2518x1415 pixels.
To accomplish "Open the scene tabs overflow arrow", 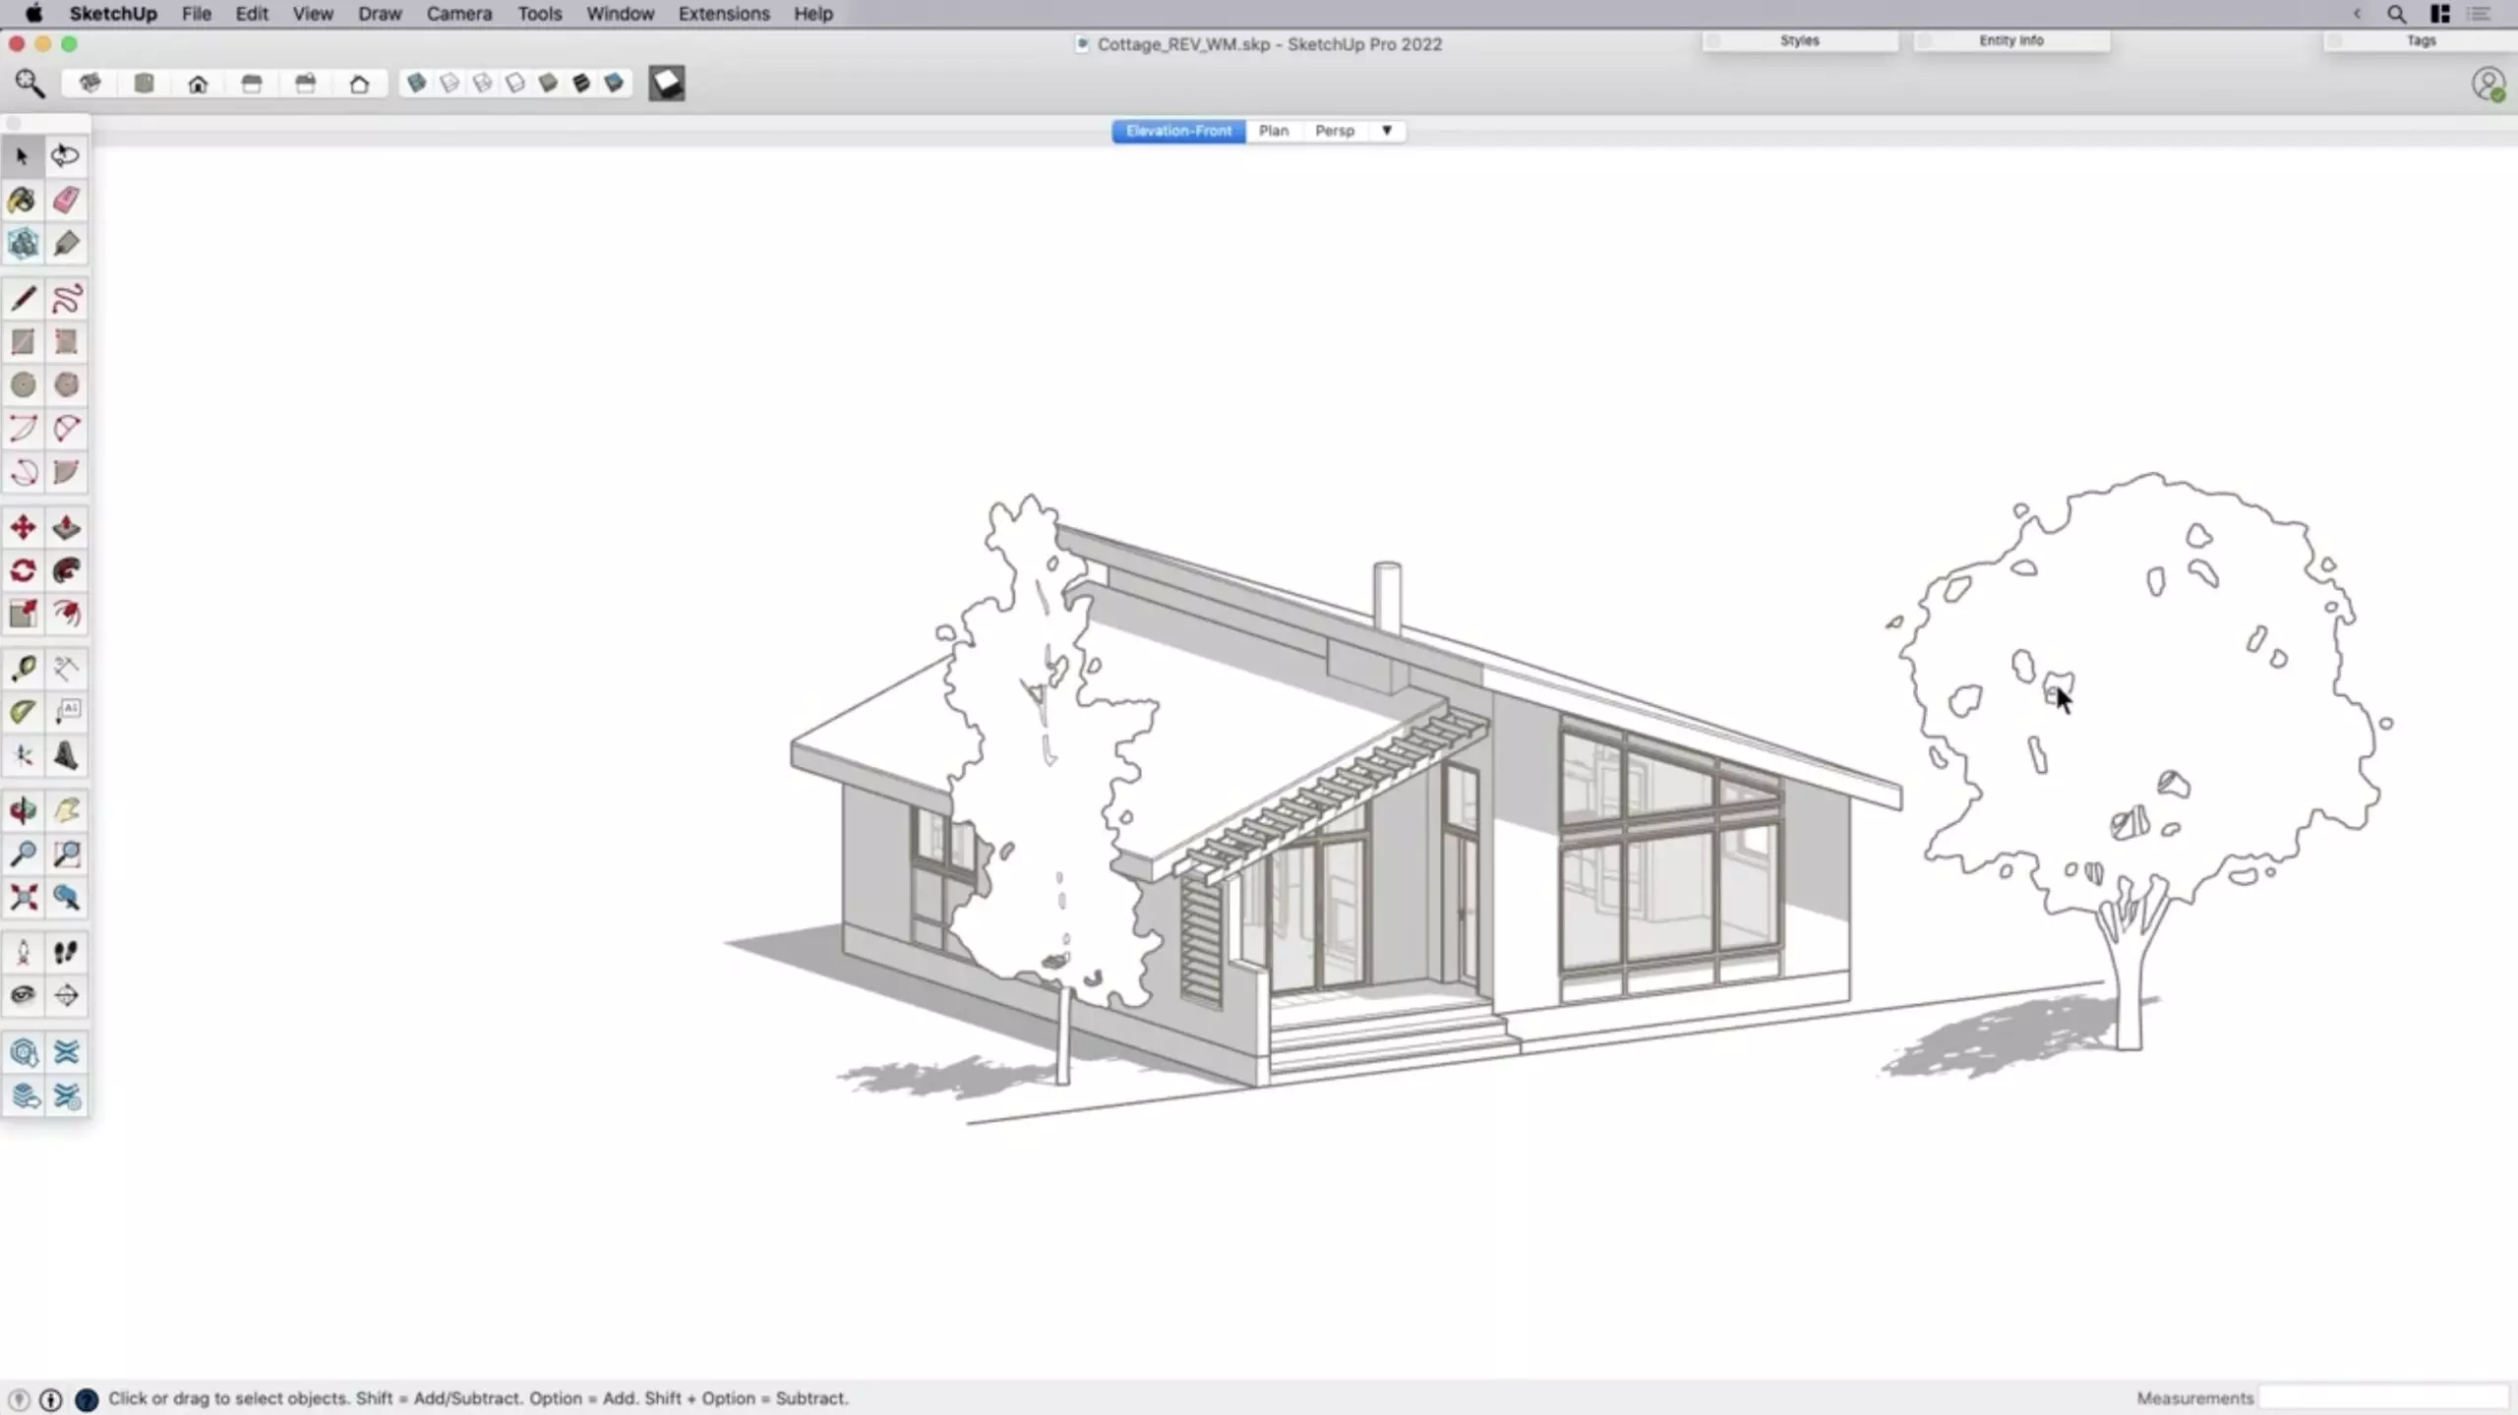I will (1387, 131).
